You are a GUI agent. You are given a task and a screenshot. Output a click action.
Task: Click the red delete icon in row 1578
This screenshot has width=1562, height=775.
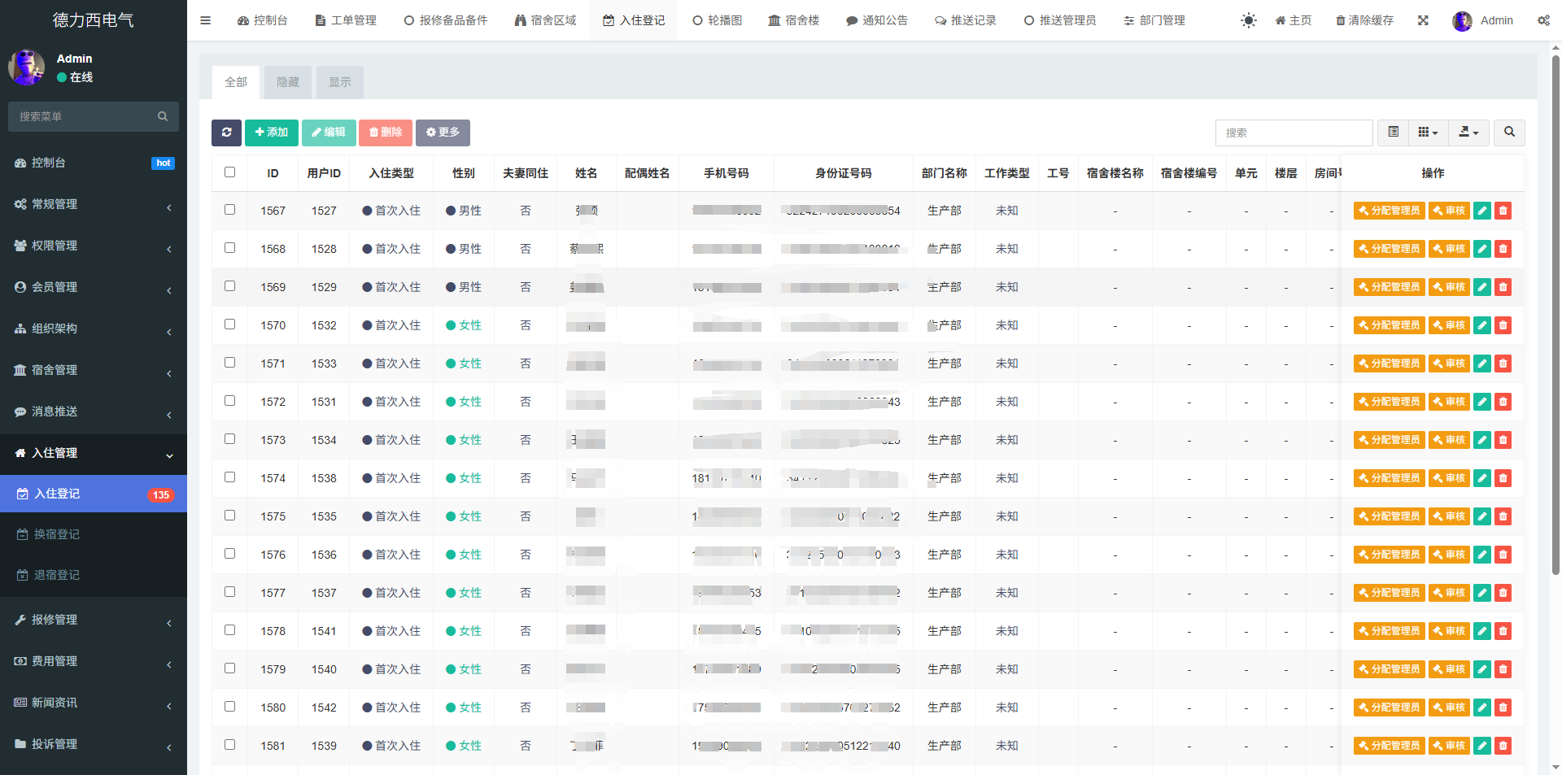[x=1503, y=631]
